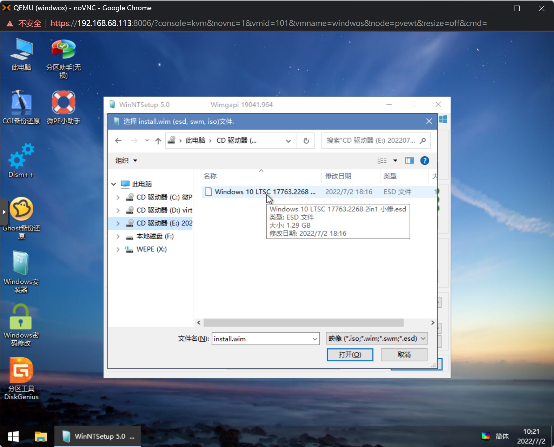Click 简体 input method indicator

point(502,436)
